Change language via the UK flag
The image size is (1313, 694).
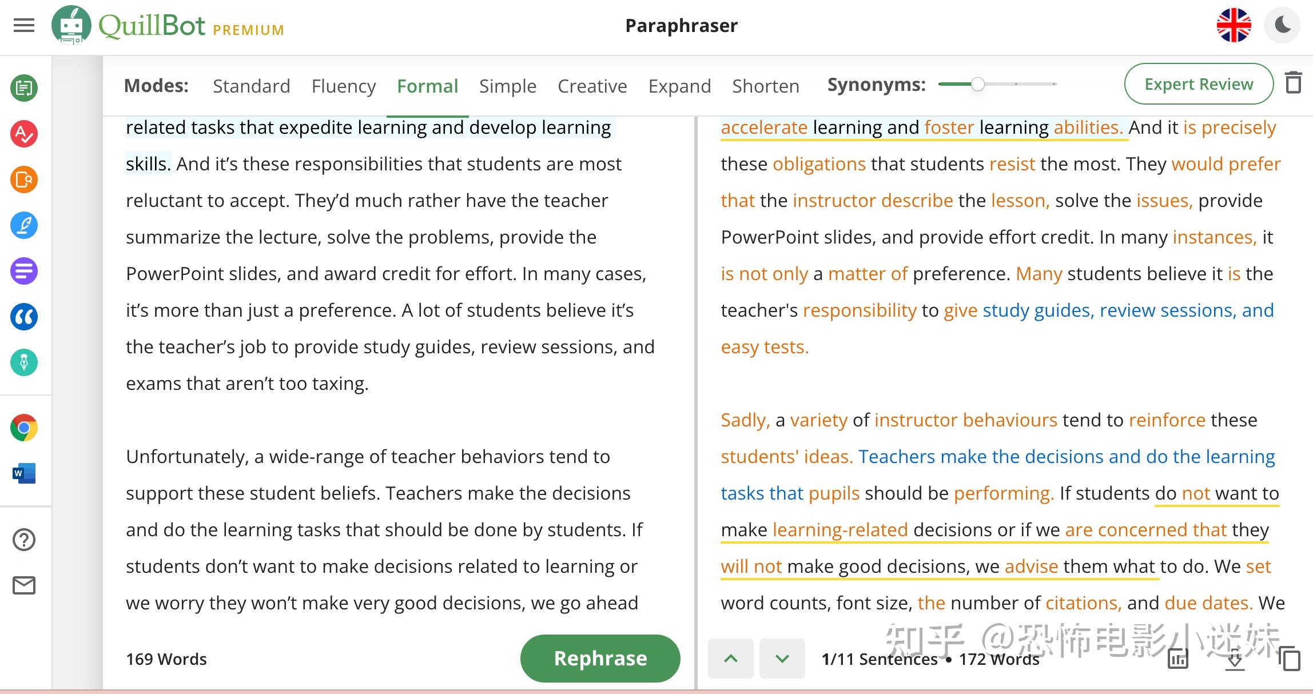coord(1234,26)
